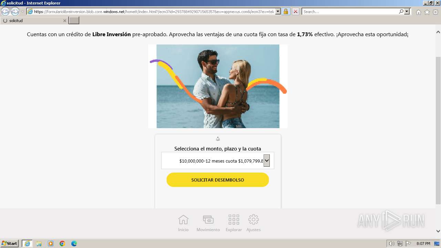This screenshot has width=441, height=248.
Task: Click the couple on beach image
Action: 218,86
